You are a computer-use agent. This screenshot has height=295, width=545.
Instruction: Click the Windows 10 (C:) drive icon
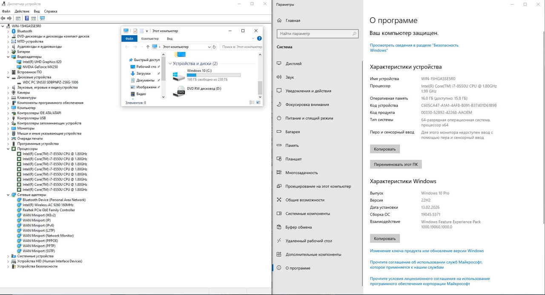pyautogui.click(x=178, y=76)
